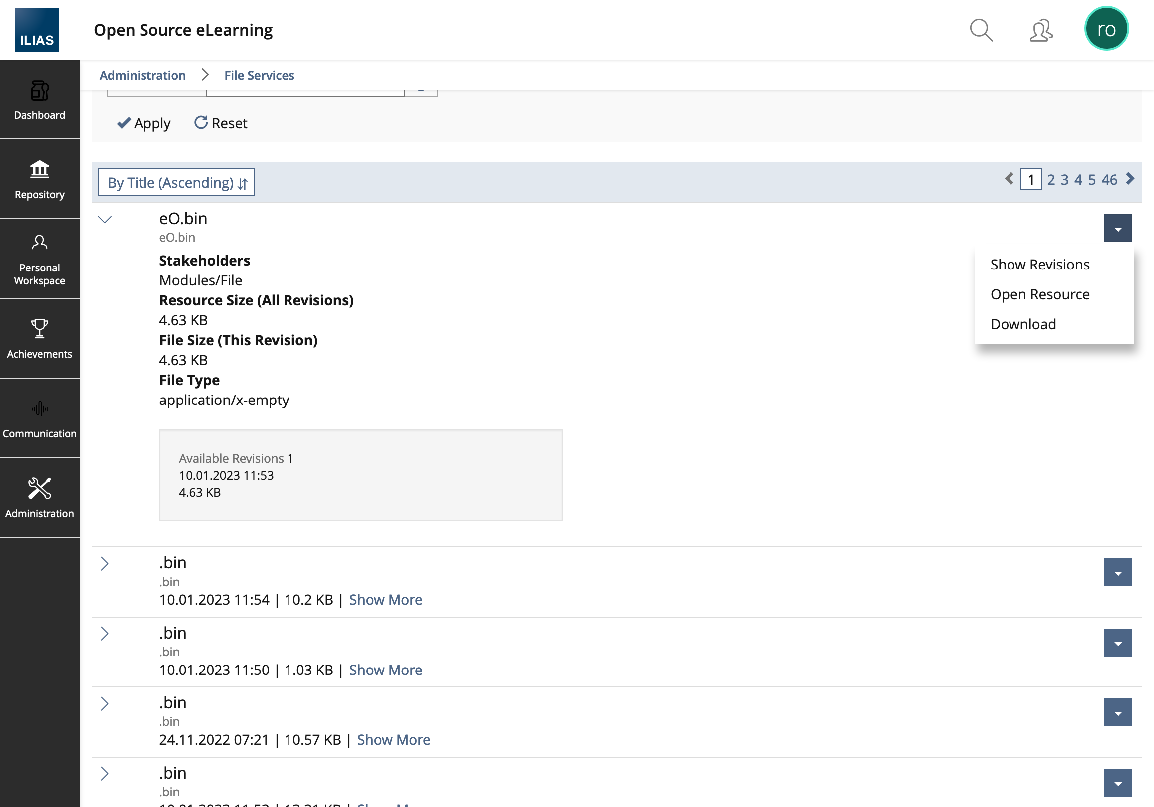
Task: Click the Apply filter button
Action: (144, 123)
